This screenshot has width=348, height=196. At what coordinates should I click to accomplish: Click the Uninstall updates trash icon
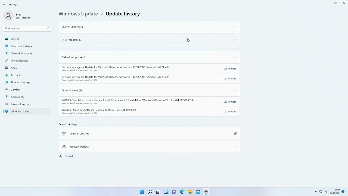(x=64, y=134)
